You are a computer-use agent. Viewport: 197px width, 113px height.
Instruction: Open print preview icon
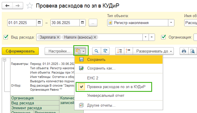click(193, 51)
